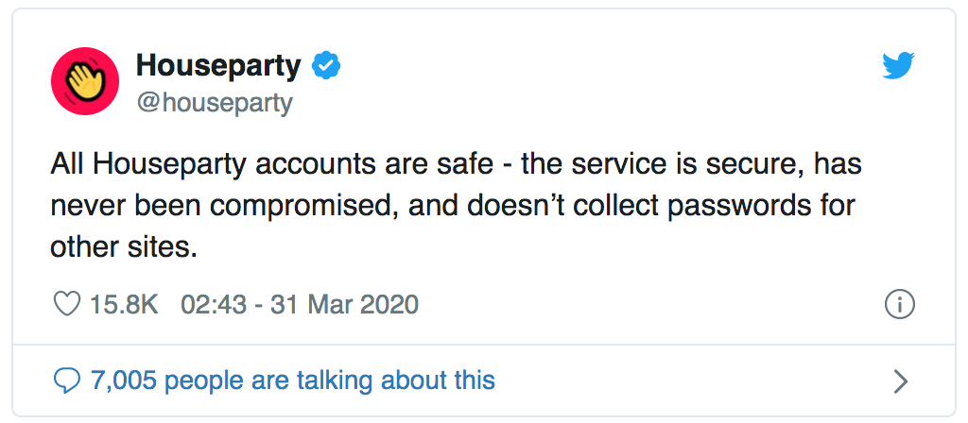Viewport: 968px width, 423px height.
Task: Click the word "talking" in the footer link
Action: (334, 381)
